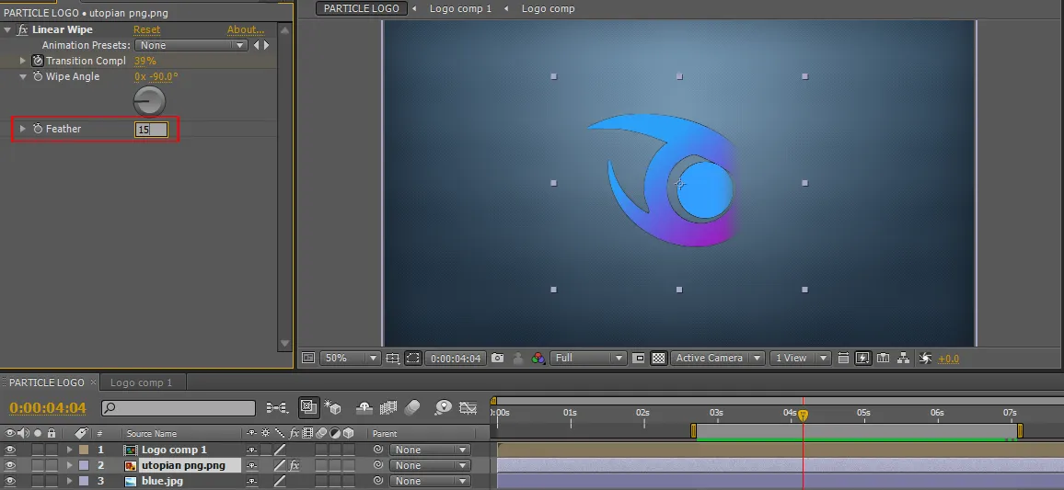Toggle the shy switch for blue.jpg
This screenshot has height=490, width=1064.
point(252,481)
